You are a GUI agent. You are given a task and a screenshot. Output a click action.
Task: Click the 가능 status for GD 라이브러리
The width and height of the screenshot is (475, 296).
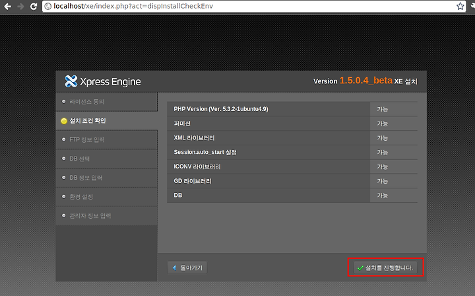(382, 181)
